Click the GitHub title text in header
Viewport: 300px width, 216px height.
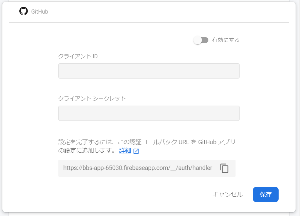pyautogui.click(x=40, y=12)
